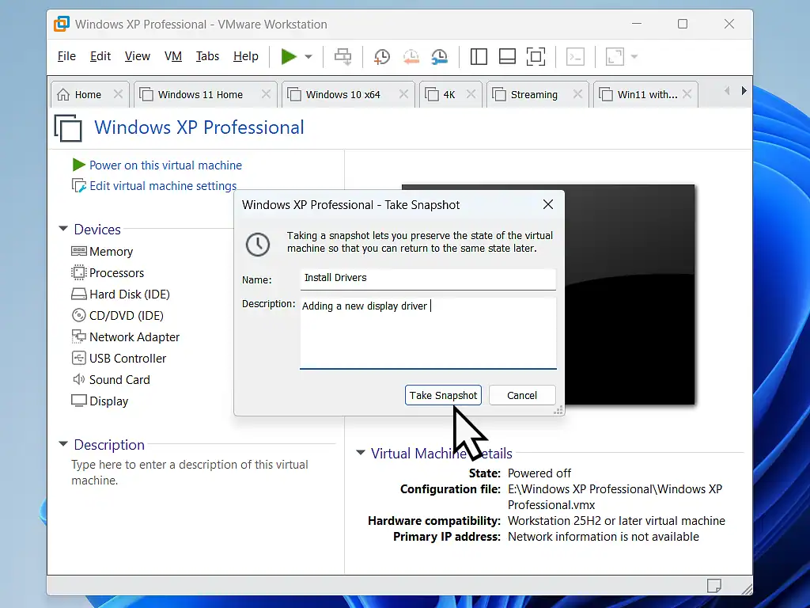The width and height of the screenshot is (810, 608).
Task: Click Send Ctrl+Alt+Del toolbar icon
Action: 343,56
